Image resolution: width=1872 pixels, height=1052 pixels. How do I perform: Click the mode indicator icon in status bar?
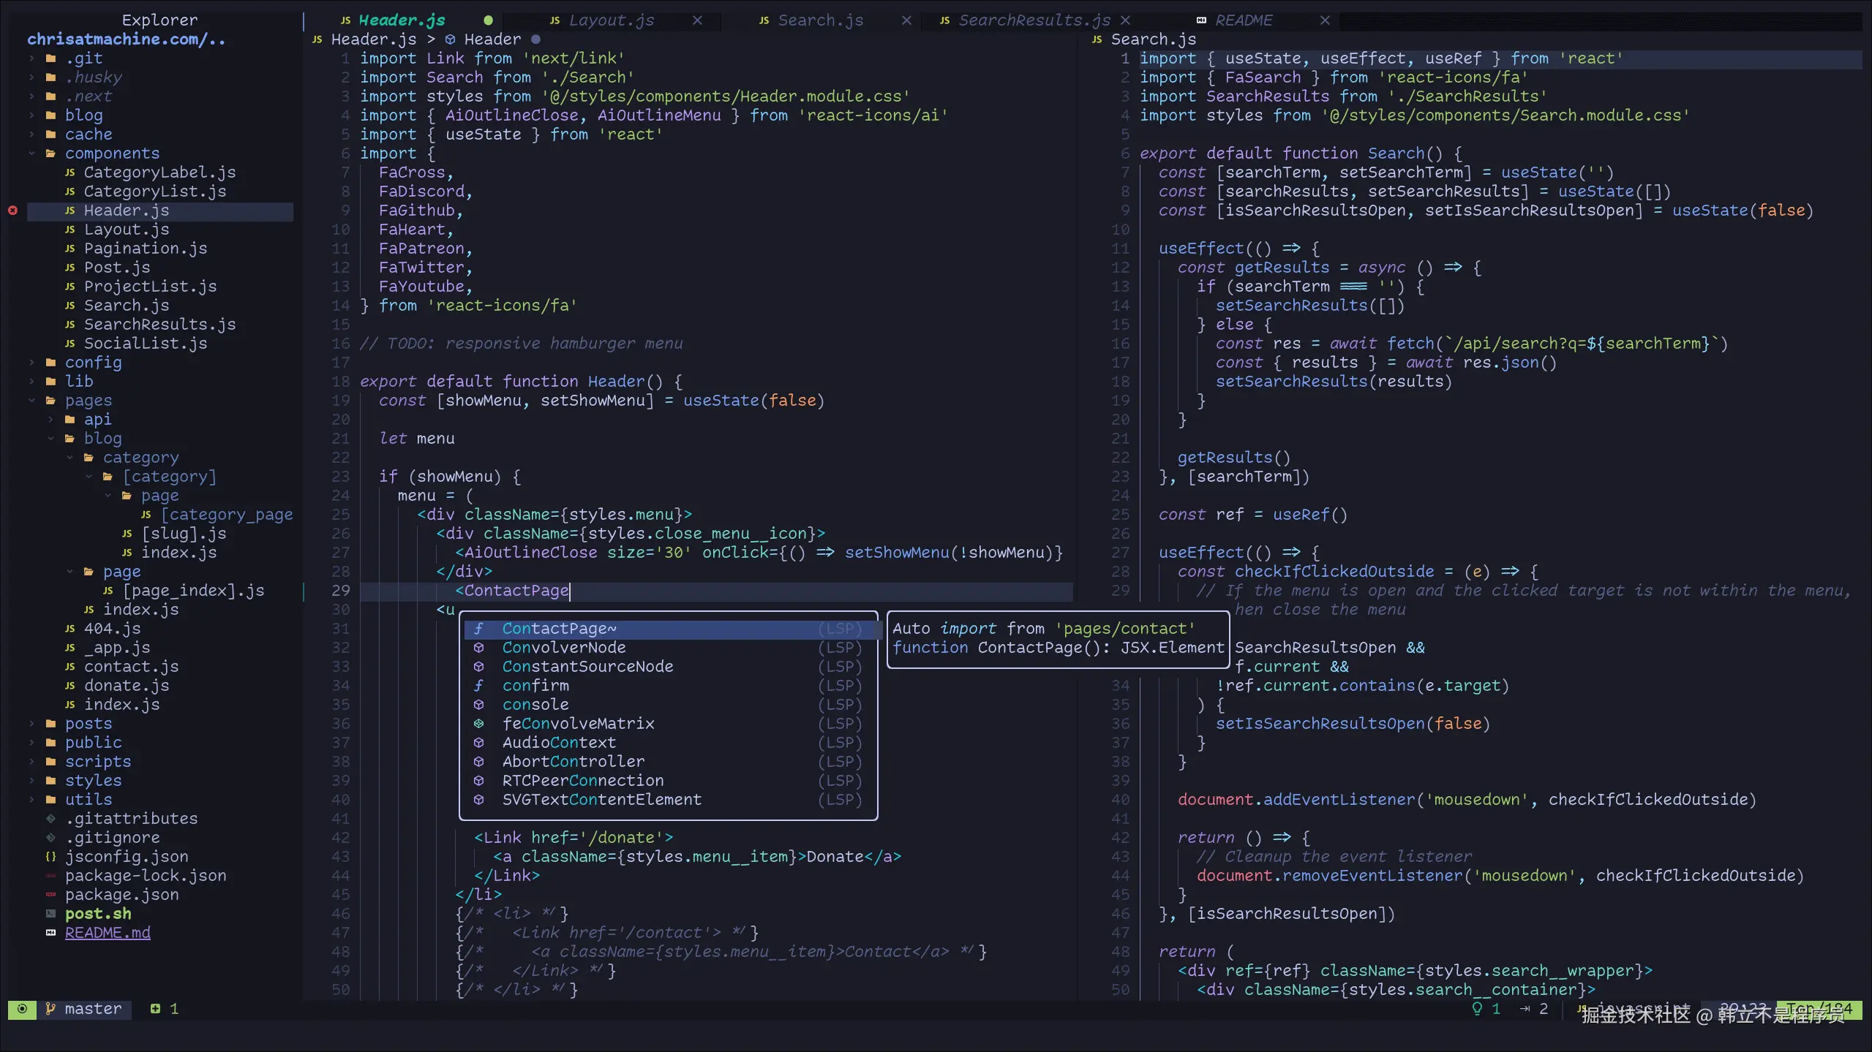coord(22,1009)
